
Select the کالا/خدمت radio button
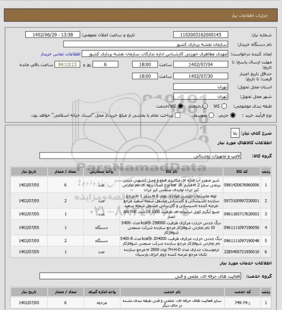[180, 106]
